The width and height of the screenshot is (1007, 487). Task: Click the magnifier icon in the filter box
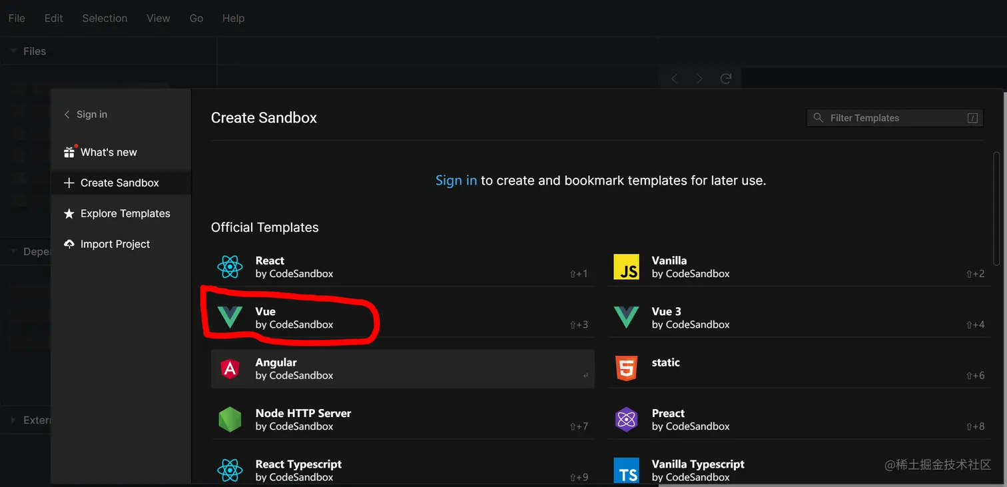[818, 118]
